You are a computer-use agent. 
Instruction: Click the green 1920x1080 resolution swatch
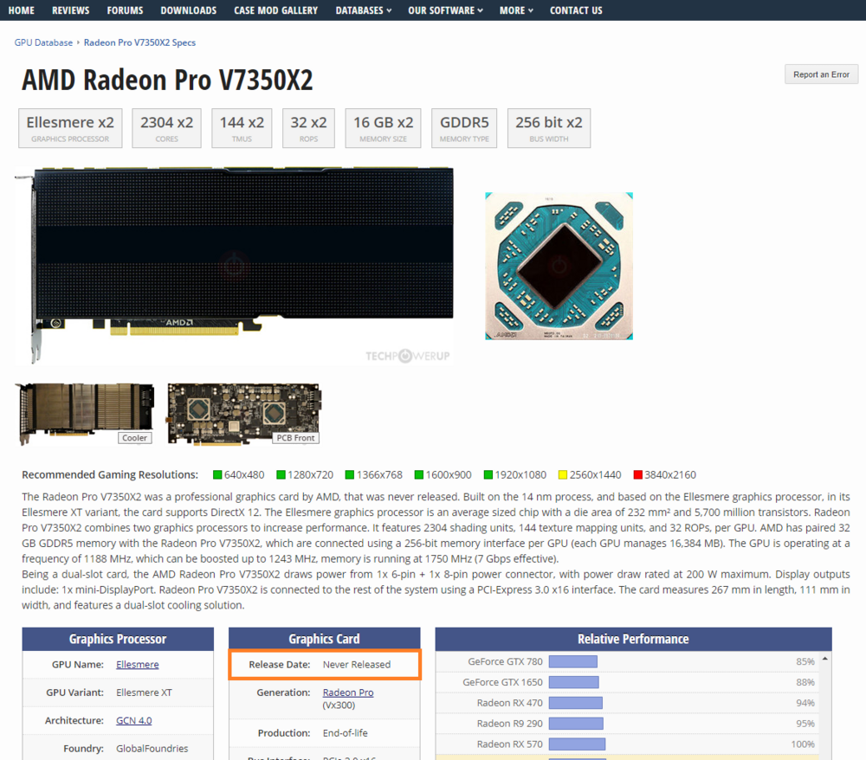coord(488,474)
